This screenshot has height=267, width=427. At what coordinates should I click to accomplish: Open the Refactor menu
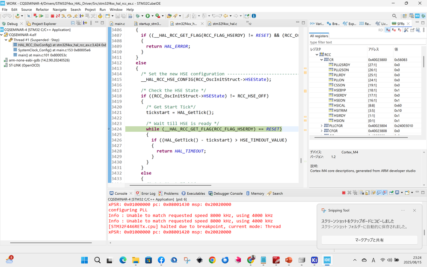click(42, 9)
